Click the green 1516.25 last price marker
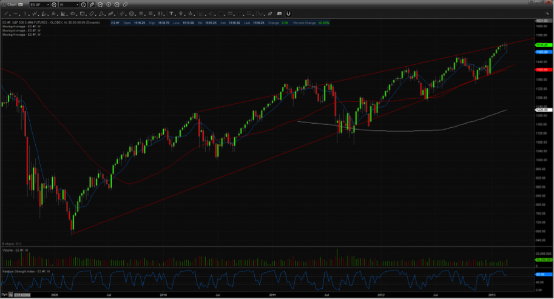The height and width of the screenshot is (299, 554). pos(544,45)
